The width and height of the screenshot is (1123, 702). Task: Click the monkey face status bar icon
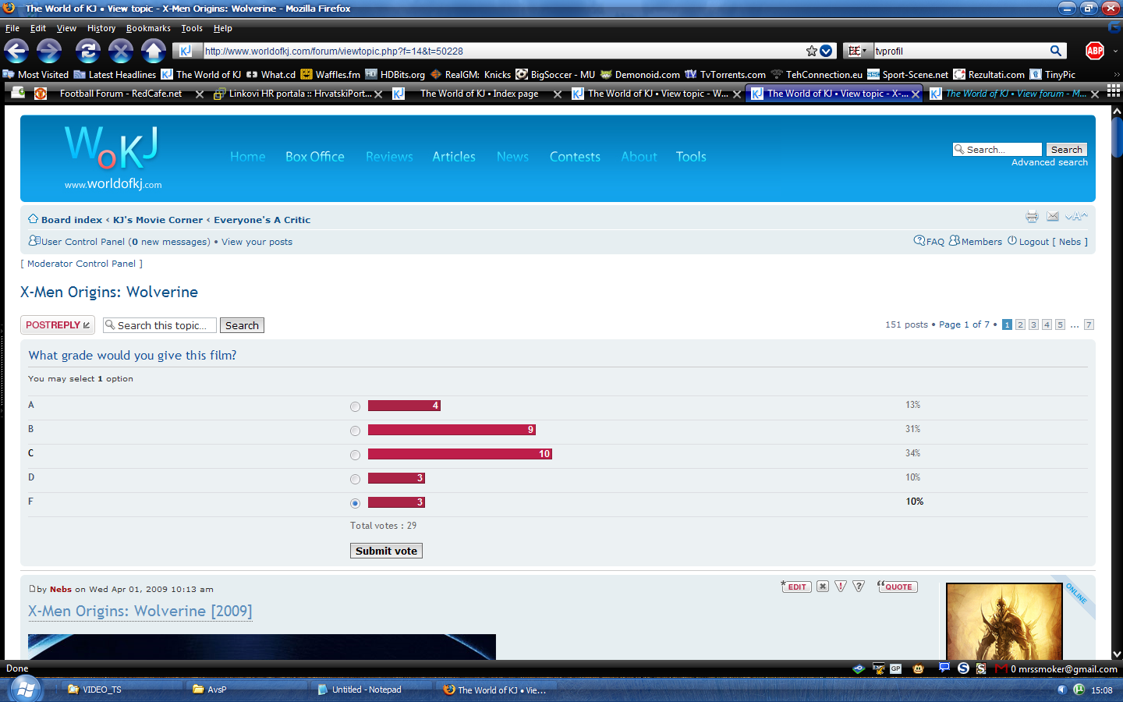(x=919, y=668)
